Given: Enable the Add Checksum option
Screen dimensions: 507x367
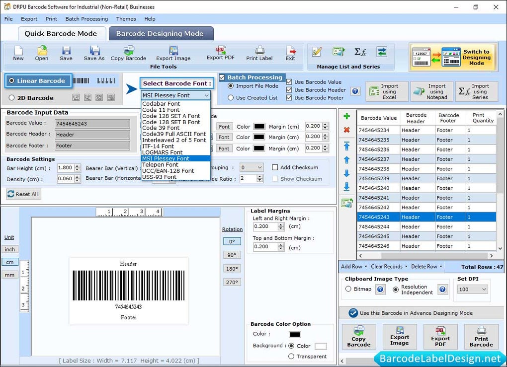Looking at the screenshot, I should click(x=275, y=167).
